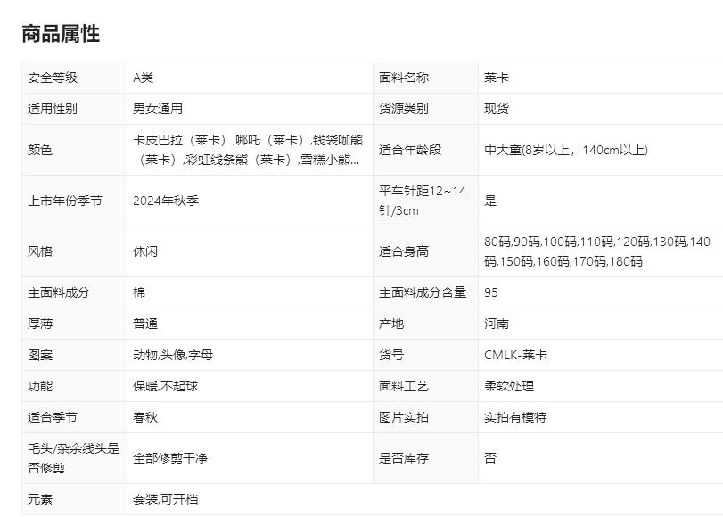
Task: Click the 男女通用 value cell
Action: pos(158,109)
